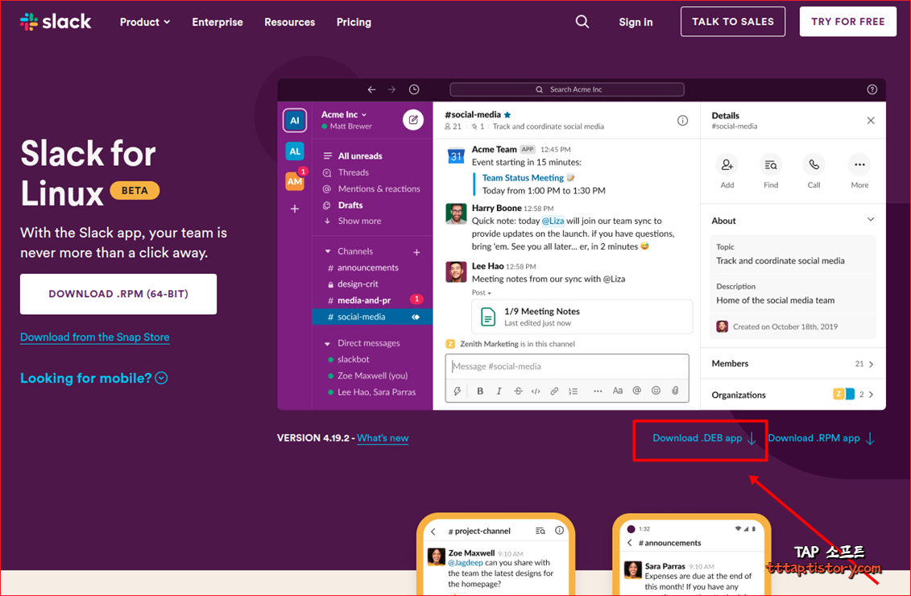Click the Call phone icon in Details
911x596 pixels.
tap(814, 165)
